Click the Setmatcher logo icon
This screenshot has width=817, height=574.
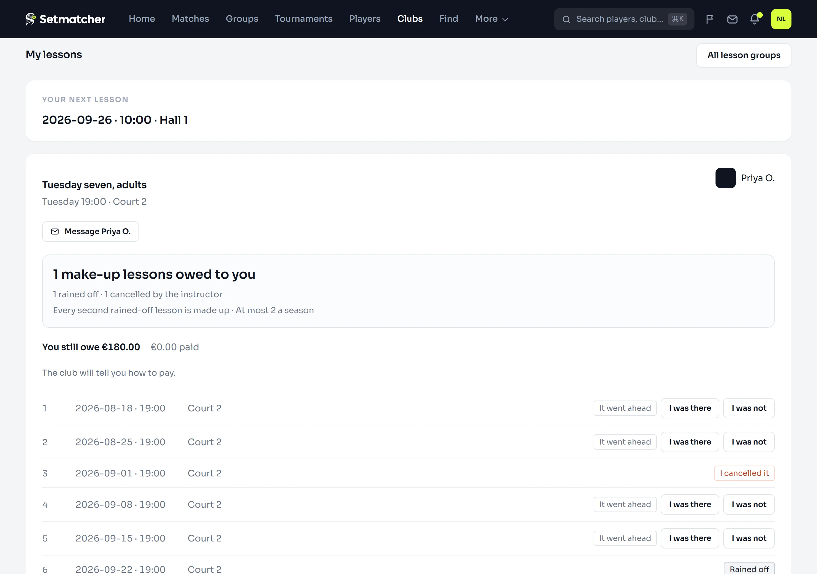[31, 19]
